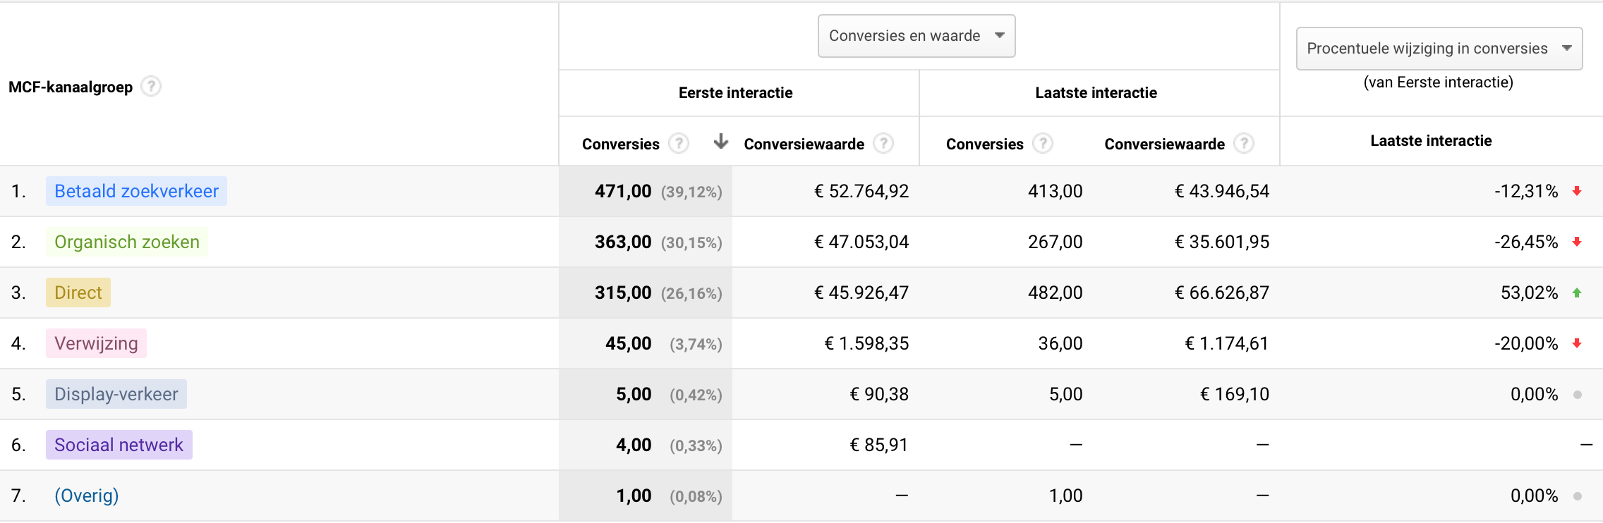Screen dimensions: 1603x523
Task: Click red down arrow in Betaald zoekverkeer row
Action: (x=1577, y=191)
